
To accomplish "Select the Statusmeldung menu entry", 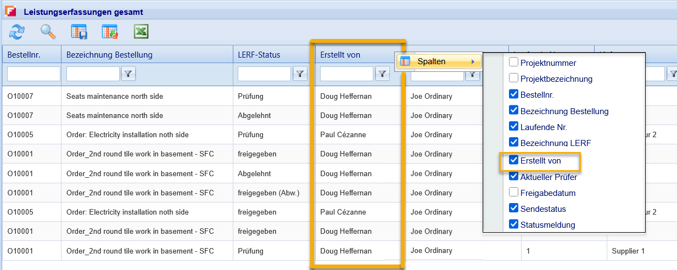I will point(547,224).
